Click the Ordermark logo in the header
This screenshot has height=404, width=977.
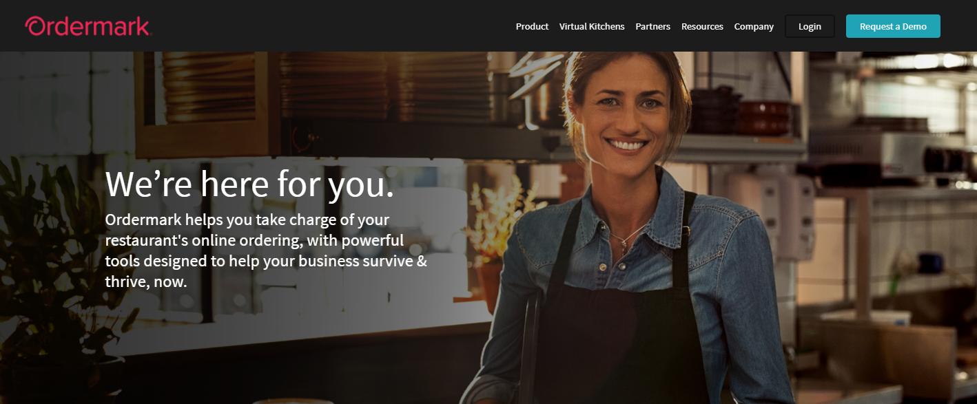click(x=88, y=26)
